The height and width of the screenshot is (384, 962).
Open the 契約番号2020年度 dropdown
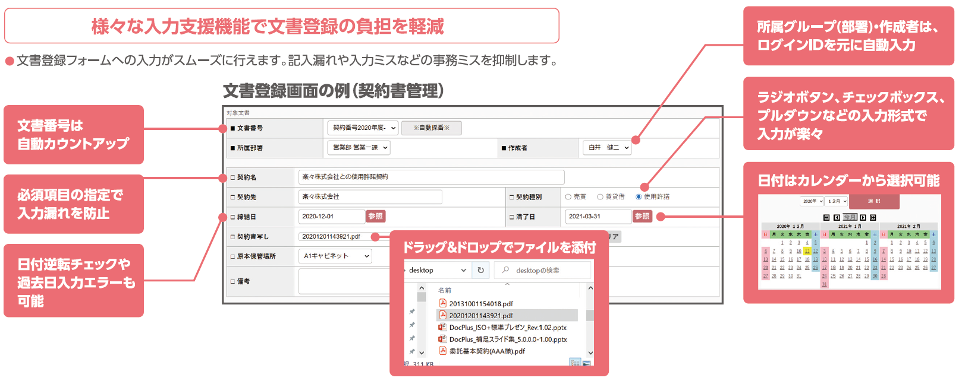tap(363, 128)
